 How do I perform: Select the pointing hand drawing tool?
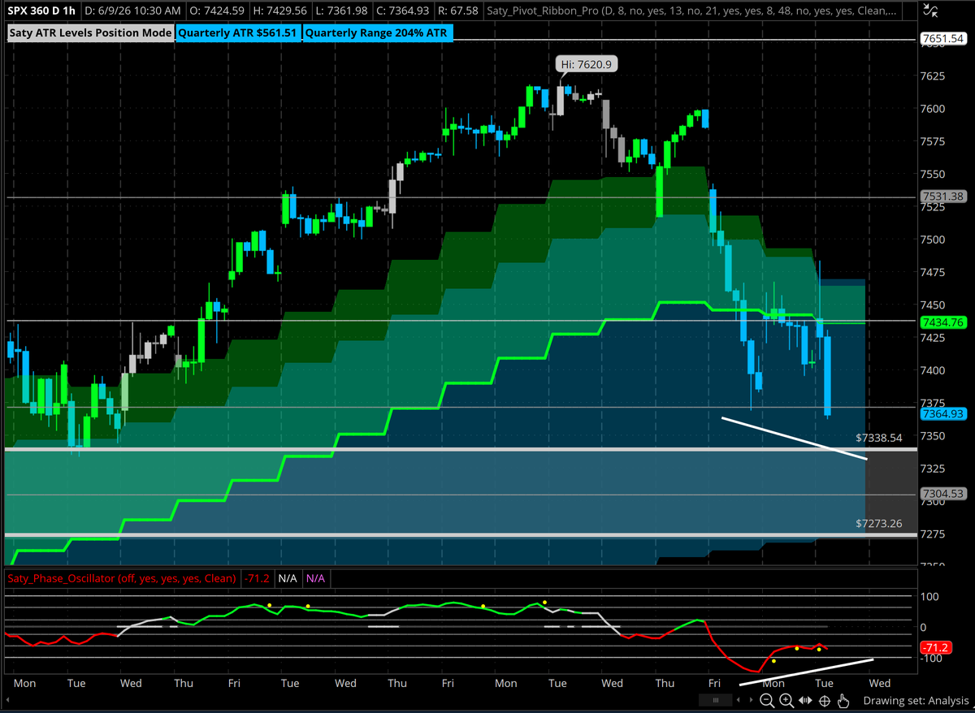click(843, 701)
